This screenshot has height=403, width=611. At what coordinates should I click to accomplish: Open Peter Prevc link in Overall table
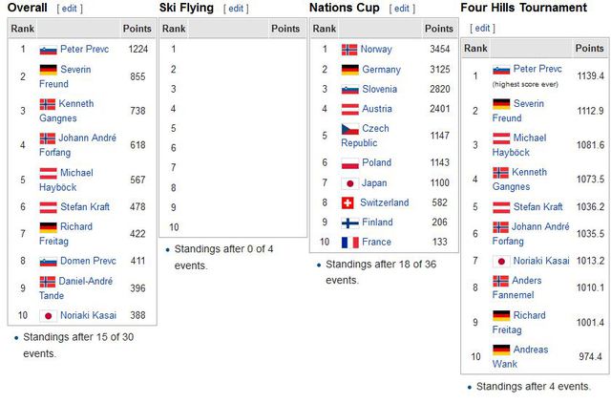(85, 49)
